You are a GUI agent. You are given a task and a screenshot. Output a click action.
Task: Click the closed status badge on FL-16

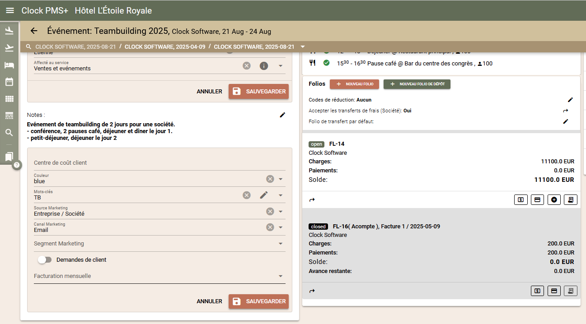319,227
